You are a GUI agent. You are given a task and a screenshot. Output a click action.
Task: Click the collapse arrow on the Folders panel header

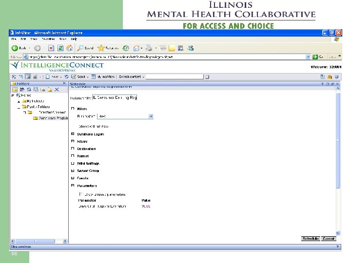64,83
